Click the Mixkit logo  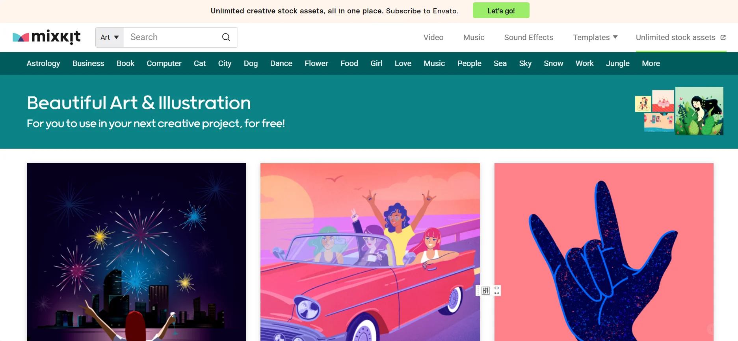pos(46,37)
